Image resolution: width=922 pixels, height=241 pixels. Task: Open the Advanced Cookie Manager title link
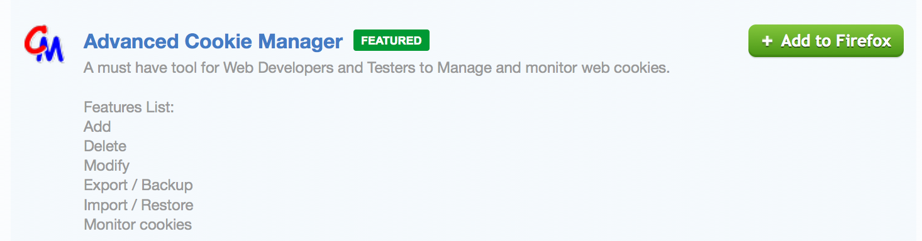point(213,41)
